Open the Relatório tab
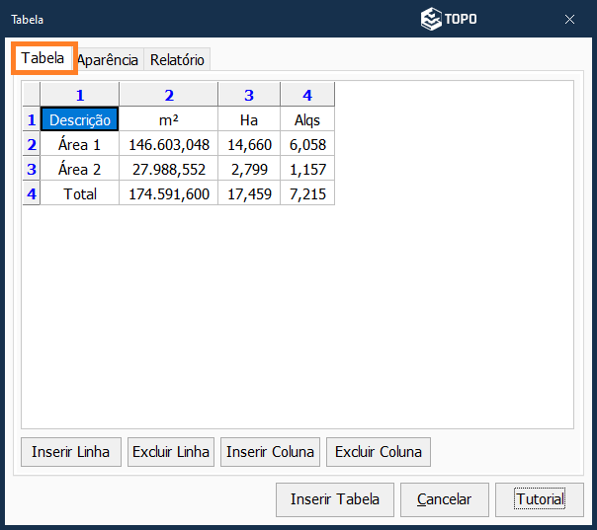Viewport: 597px width, 530px height. point(177,60)
